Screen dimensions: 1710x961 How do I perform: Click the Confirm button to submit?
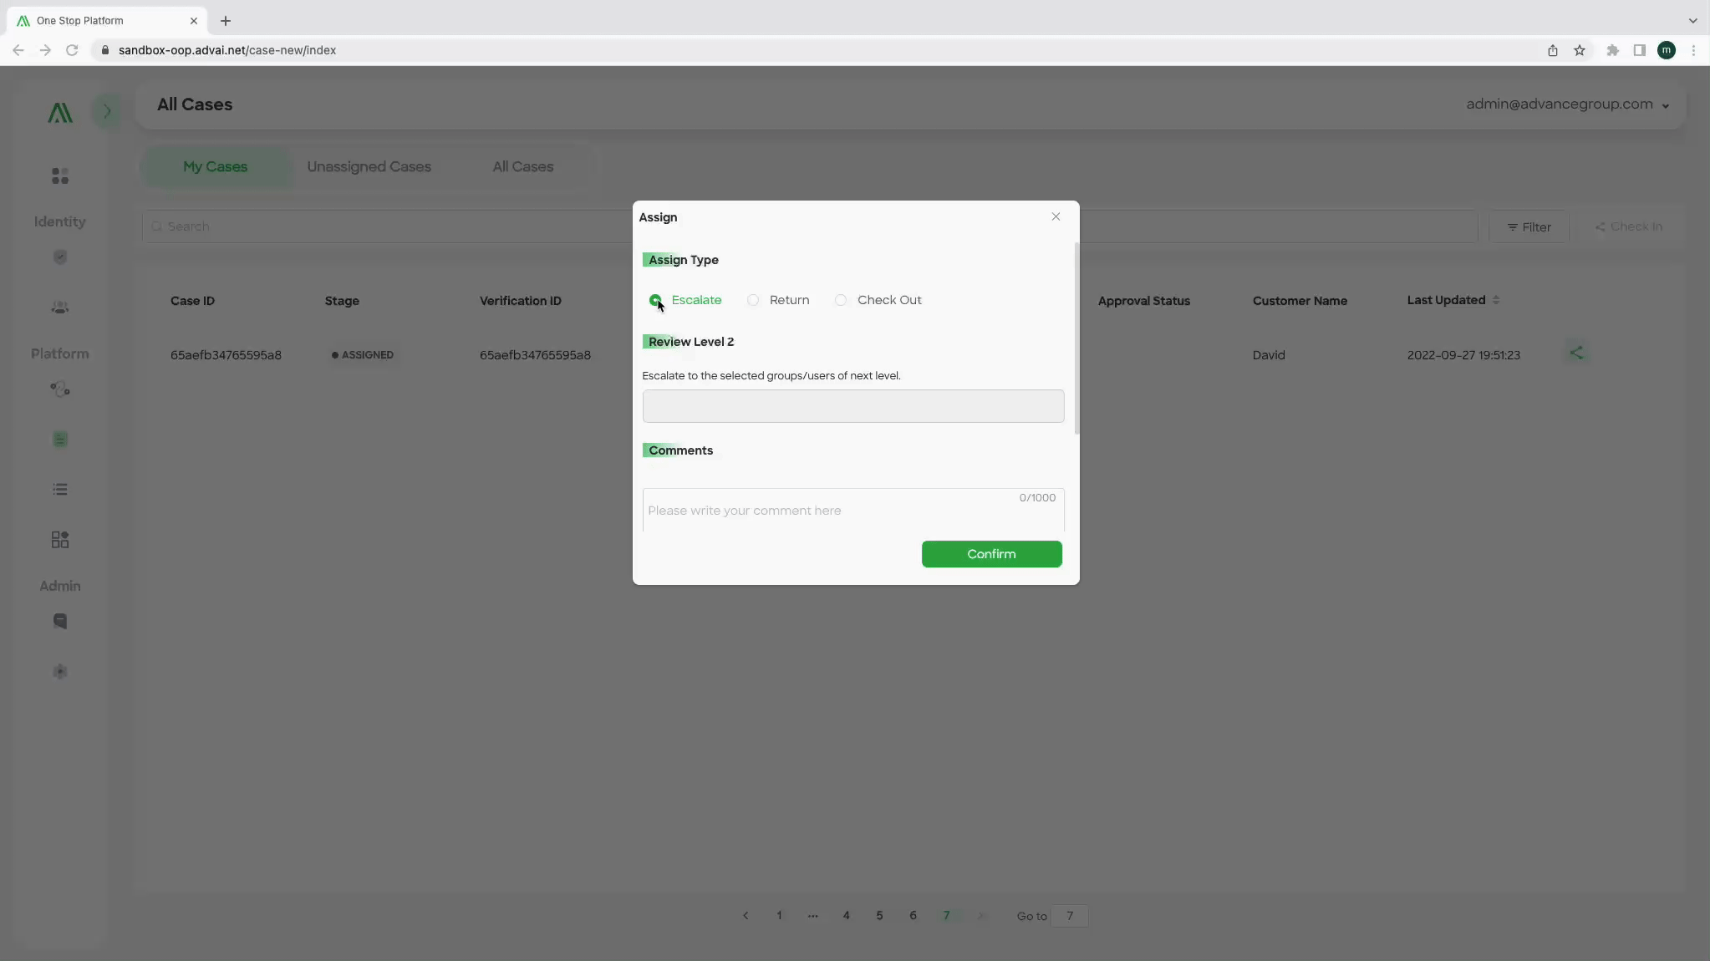pos(991,553)
